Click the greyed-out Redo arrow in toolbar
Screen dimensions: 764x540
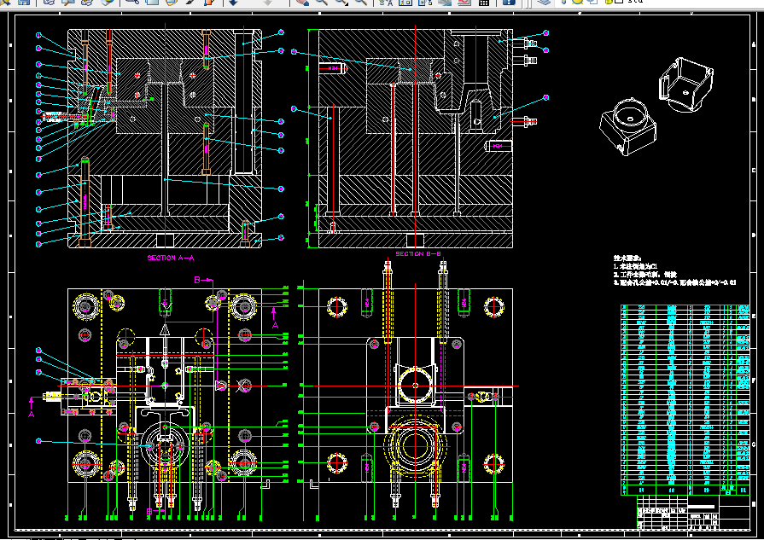tap(267, 2)
